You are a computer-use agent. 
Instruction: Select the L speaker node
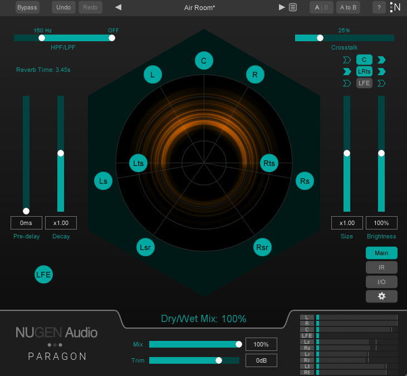click(x=153, y=75)
